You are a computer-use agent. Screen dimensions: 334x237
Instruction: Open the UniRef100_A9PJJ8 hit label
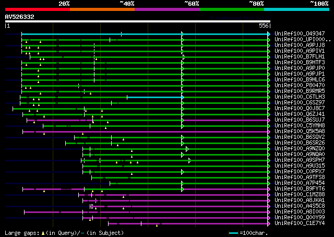[x=300, y=45]
